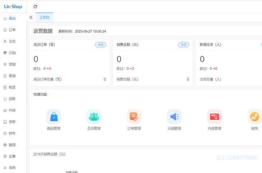The height and width of the screenshot is (173, 262).
Task: Open the 内容 sidebar menu
Action: coord(13,110)
